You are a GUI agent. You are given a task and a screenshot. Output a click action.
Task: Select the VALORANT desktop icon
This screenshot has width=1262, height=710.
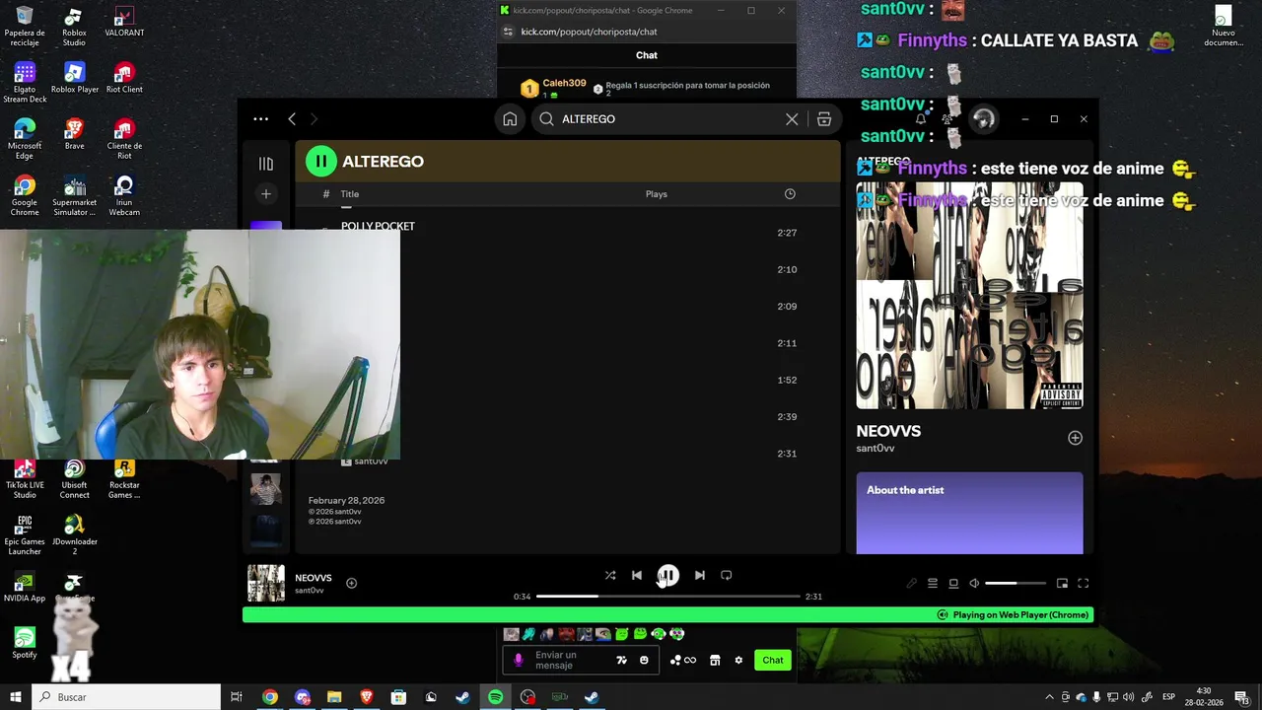pos(124,23)
